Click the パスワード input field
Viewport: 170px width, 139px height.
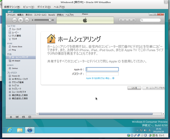[102, 74]
